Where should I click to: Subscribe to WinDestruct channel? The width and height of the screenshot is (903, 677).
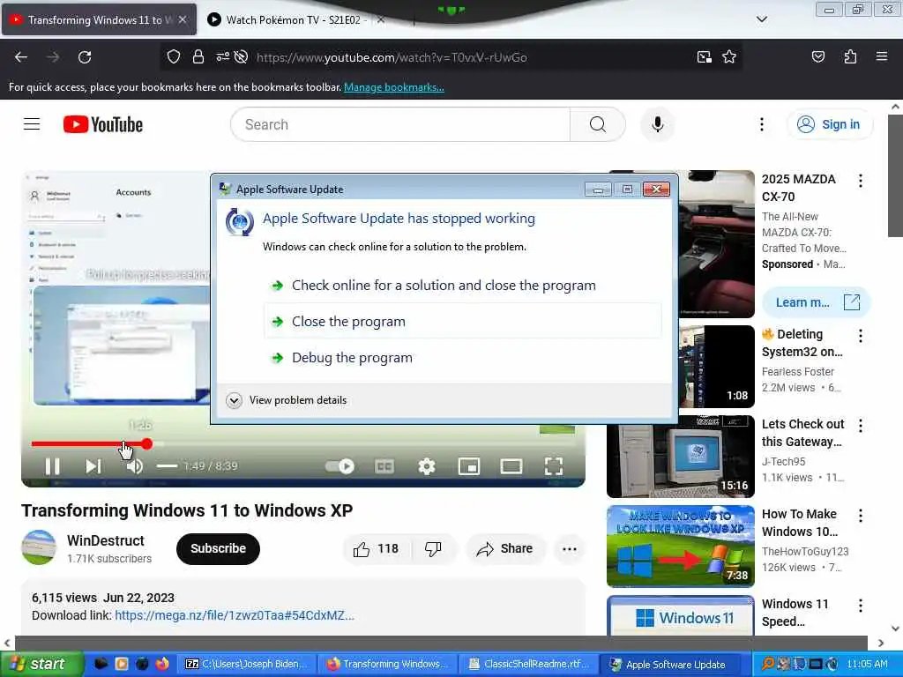click(x=219, y=548)
